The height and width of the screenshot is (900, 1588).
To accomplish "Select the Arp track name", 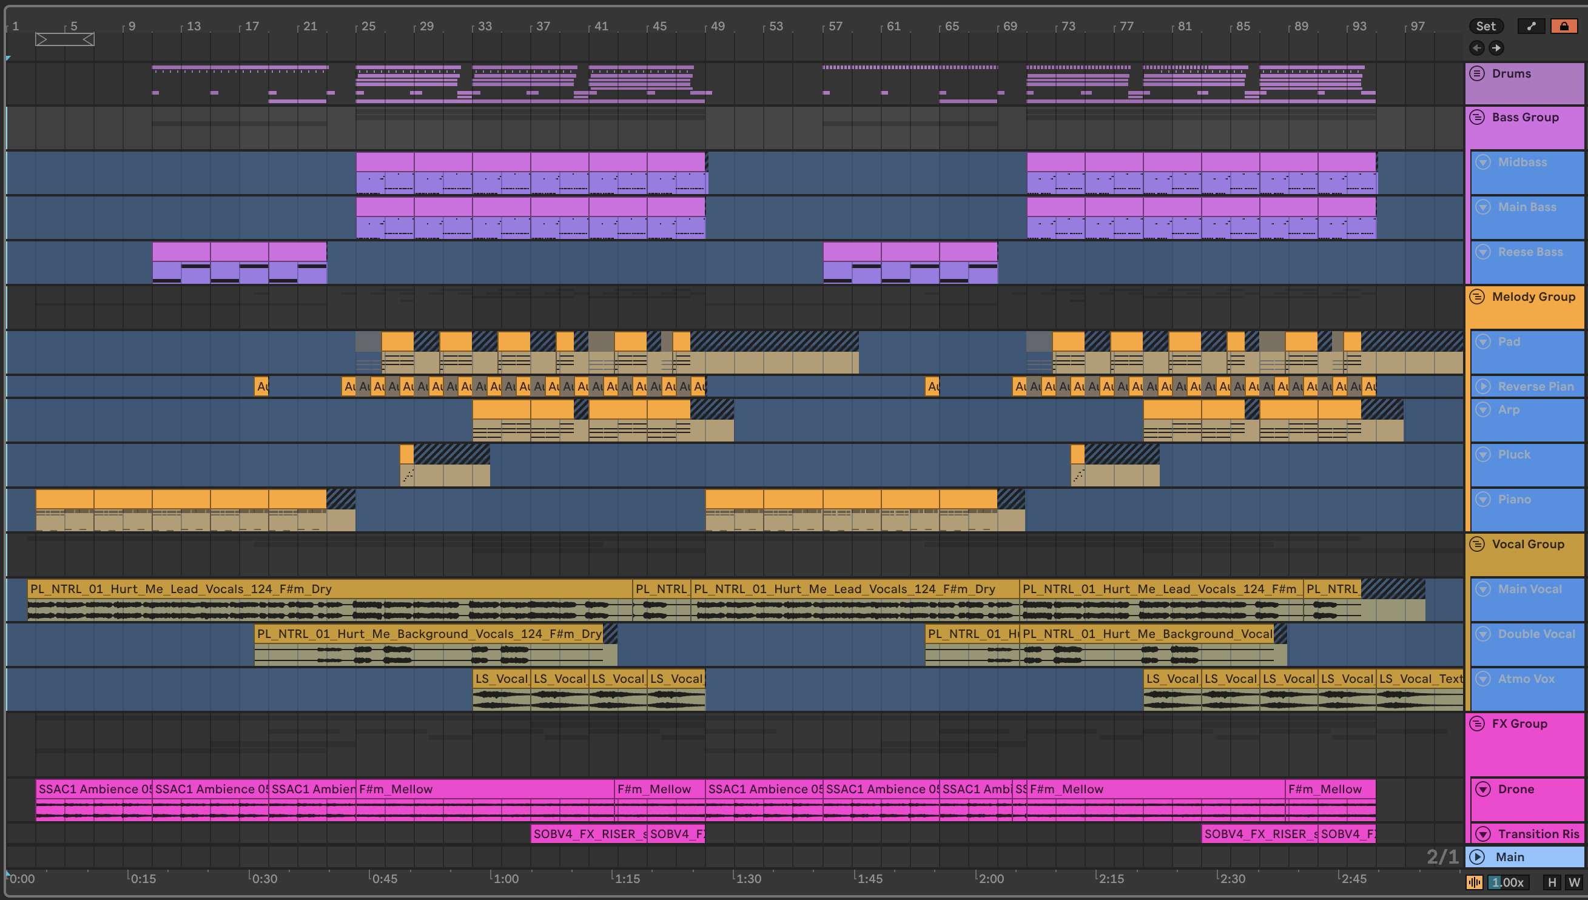I will pos(1509,409).
